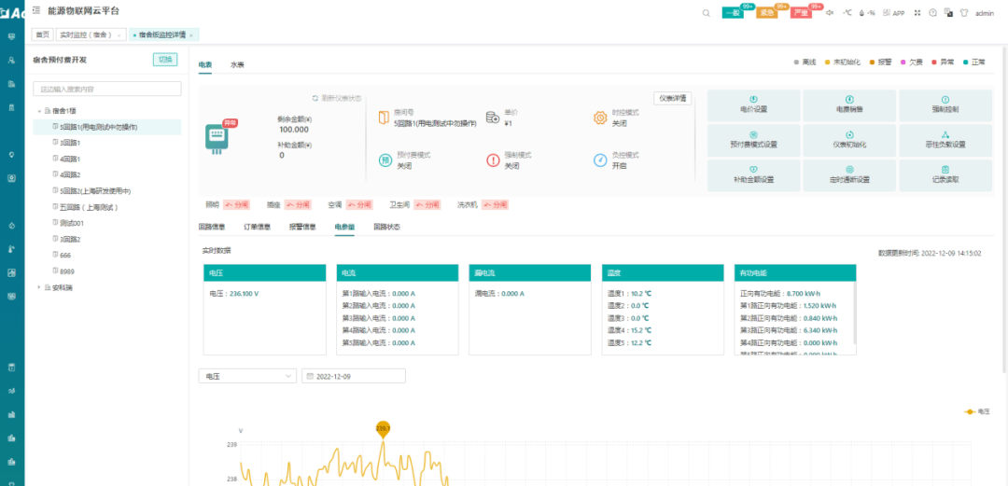Open the 电压 parameter dropdown
The width and height of the screenshot is (1008, 486).
[x=247, y=376]
